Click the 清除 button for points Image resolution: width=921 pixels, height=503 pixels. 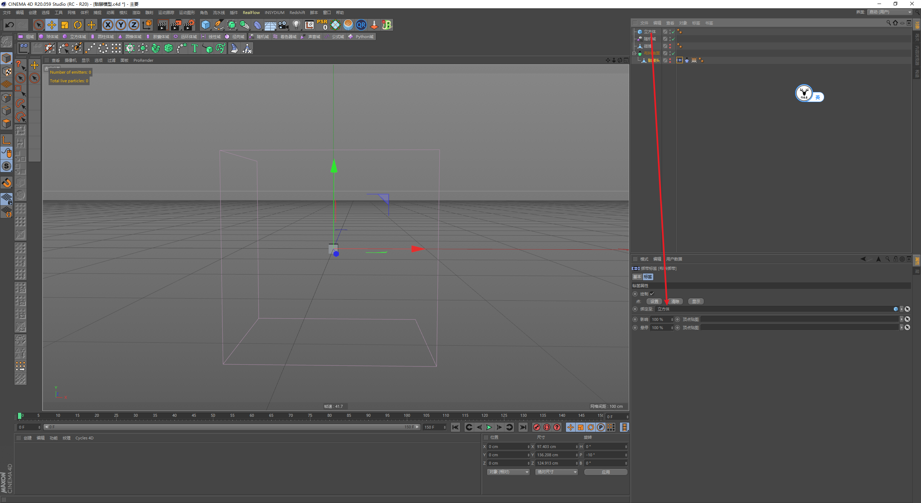675,301
